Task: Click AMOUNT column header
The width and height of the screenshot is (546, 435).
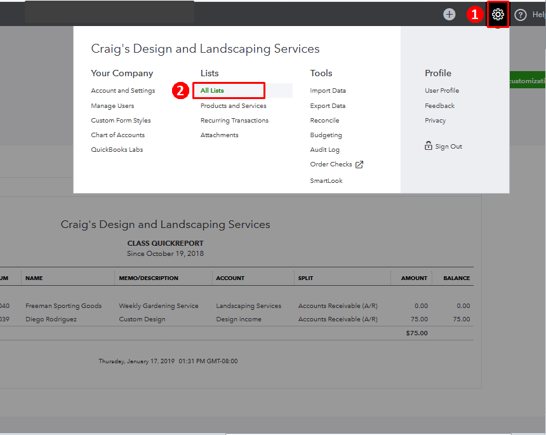Action: coord(414,278)
